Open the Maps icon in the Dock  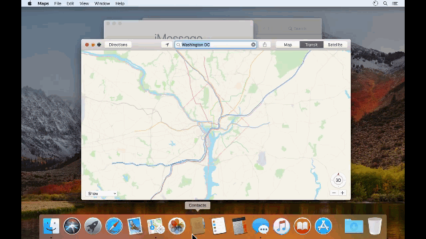[156, 226]
